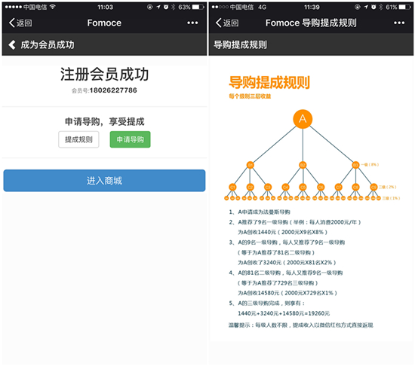415x366 pixels.
Task: Tap the 成为会员成功 header title
Action: tap(48, 44)
